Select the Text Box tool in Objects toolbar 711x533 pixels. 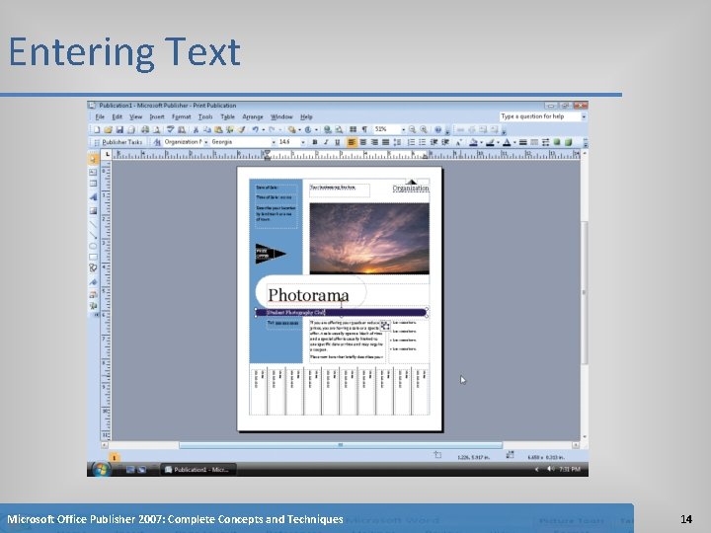coord(93,172)
